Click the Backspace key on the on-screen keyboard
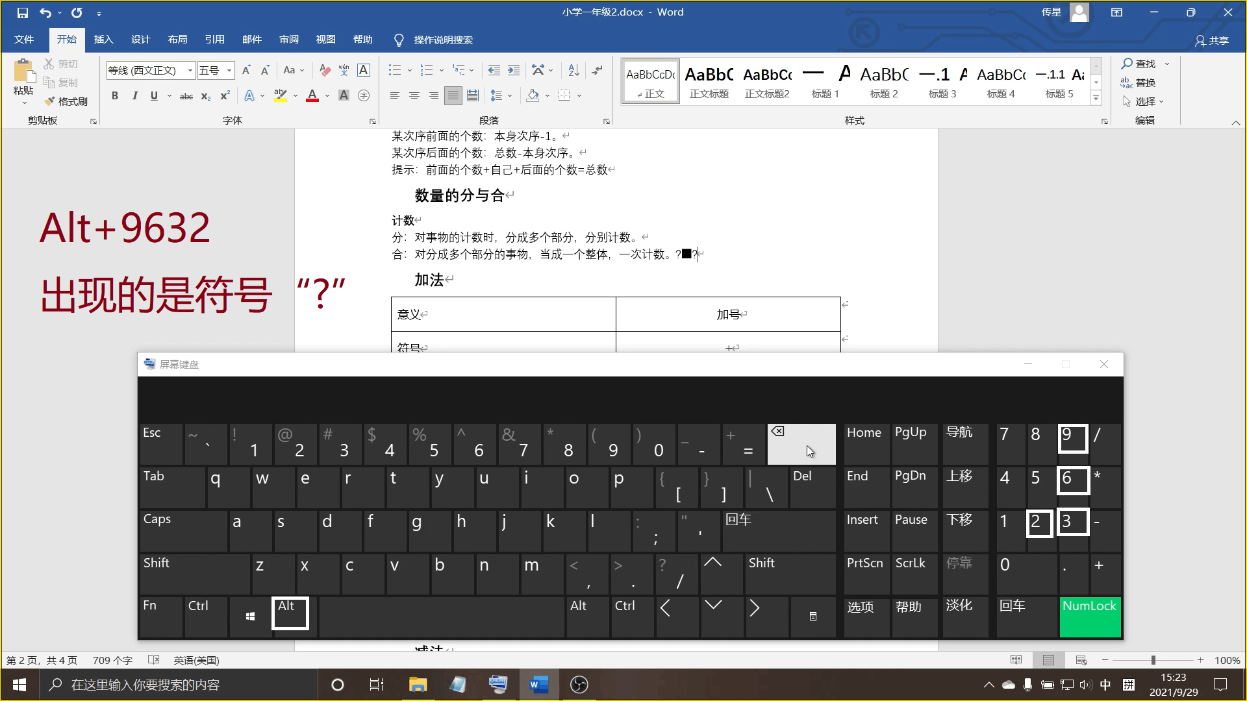 801,444
